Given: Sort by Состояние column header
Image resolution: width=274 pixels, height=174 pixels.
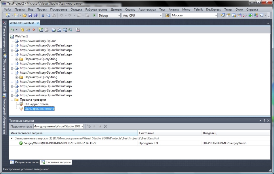Looking at the screenshot, I should pos(170,133).
